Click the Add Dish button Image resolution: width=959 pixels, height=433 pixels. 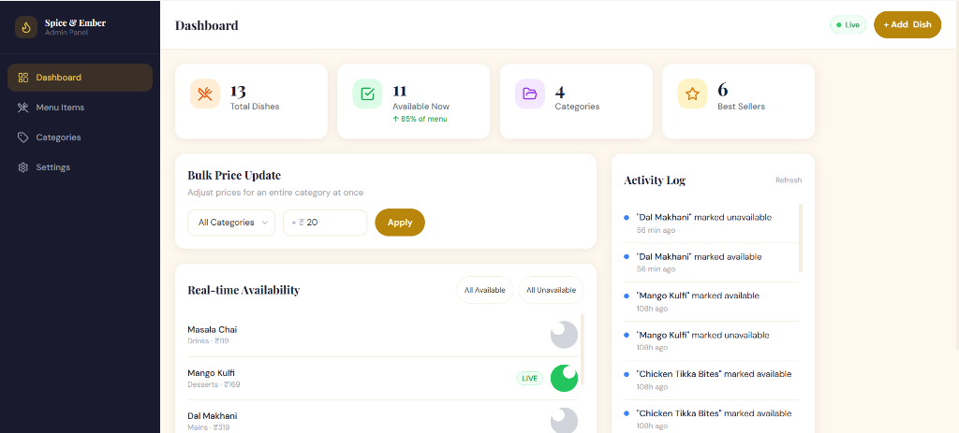point(907,25)
